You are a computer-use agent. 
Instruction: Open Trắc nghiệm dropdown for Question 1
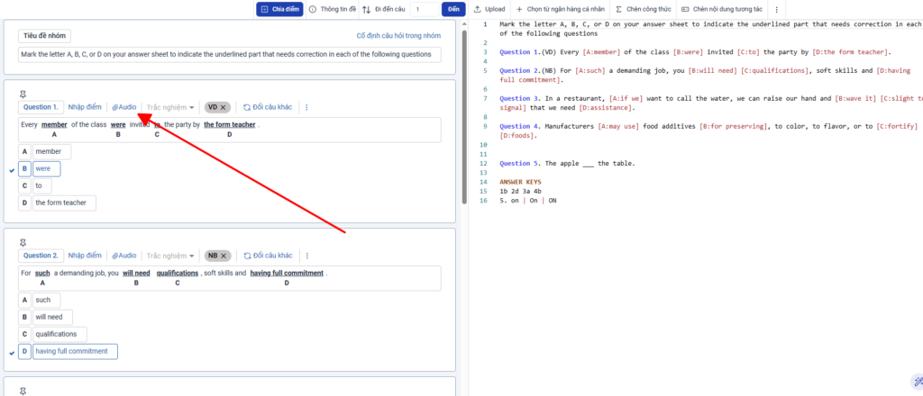coord(170,107)
